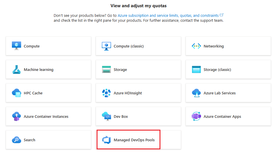Screen dimensions: 275x154
Task: Click the Networking icon
Action: tap(196, 46)
